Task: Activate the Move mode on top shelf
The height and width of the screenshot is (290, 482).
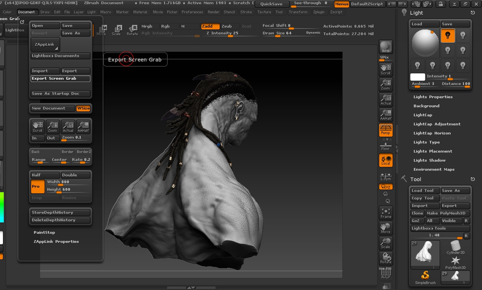Action: tap(101, 30)
